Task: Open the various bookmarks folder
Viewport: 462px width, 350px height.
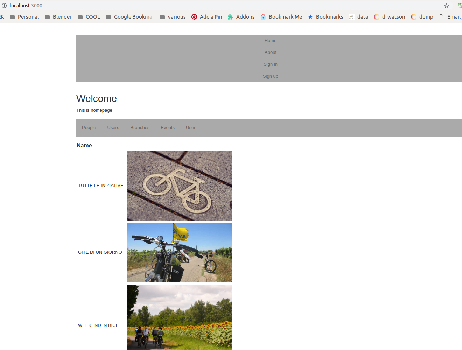Action: tap(173, 17)
